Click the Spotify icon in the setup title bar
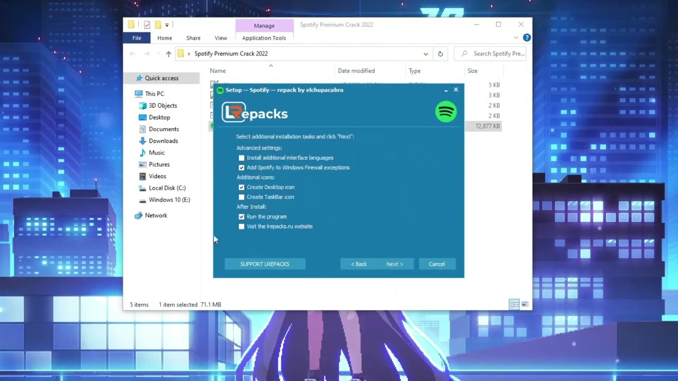 [220, 90]
